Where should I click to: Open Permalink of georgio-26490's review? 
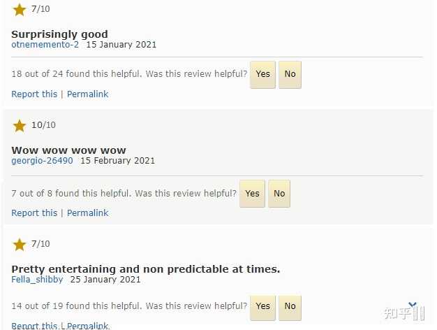pos(87,213)
